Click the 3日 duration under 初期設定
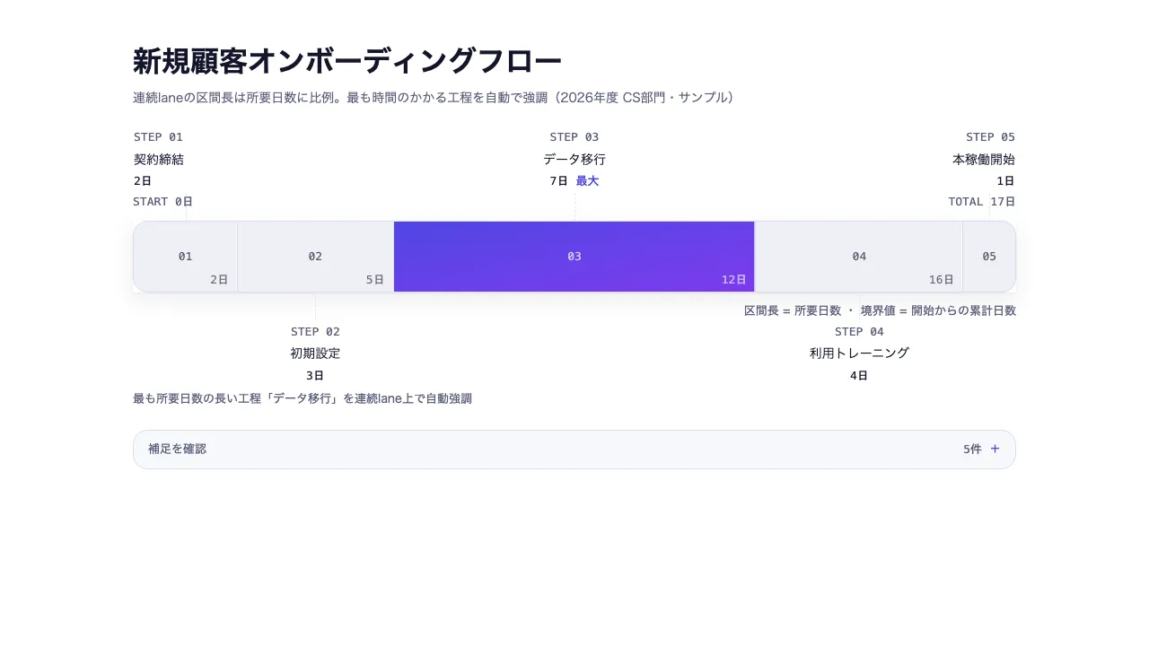This screenshot has width=1149, height=646. 315,376
